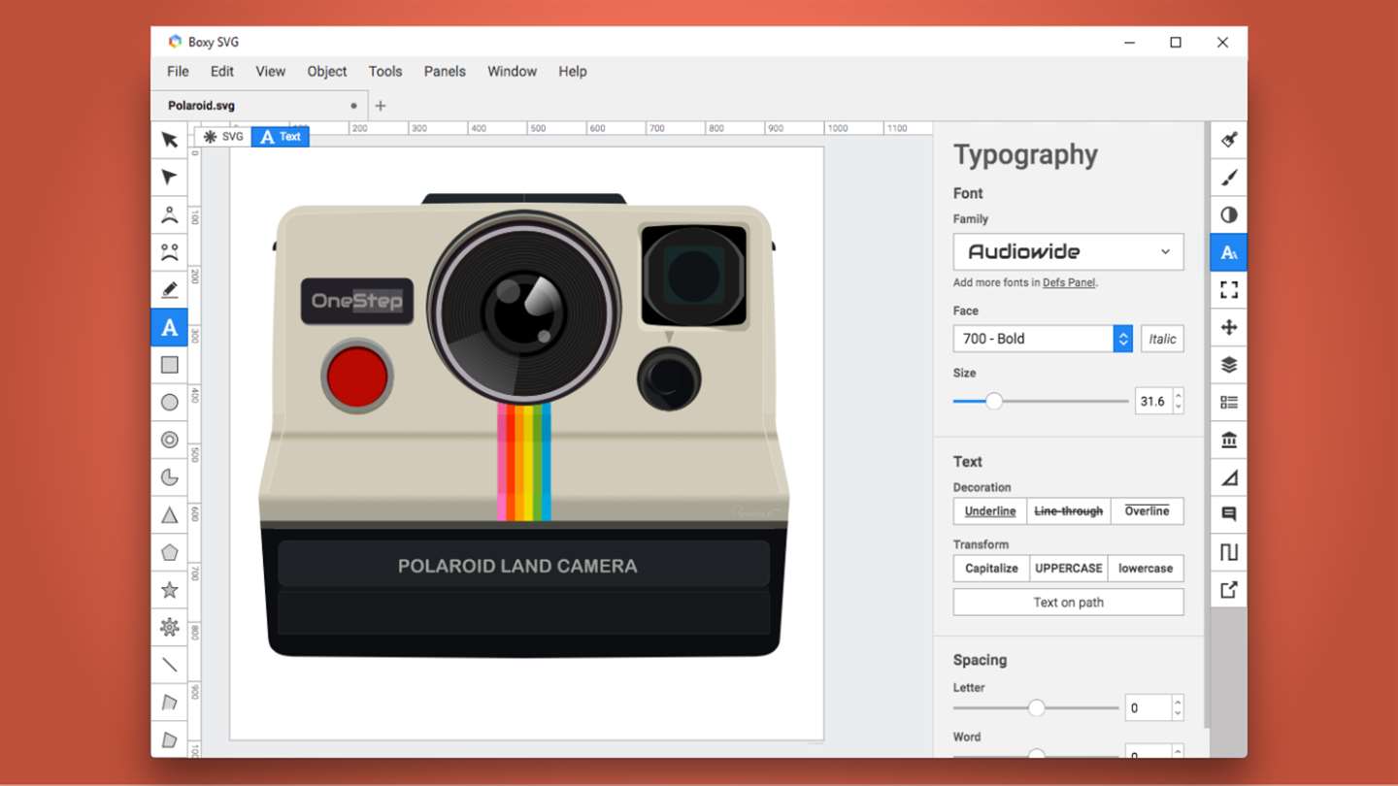Toggle Underline text decoration
Image resolution: width=1398 pixels, height=786 pixels.
click(x=990, y=511)
